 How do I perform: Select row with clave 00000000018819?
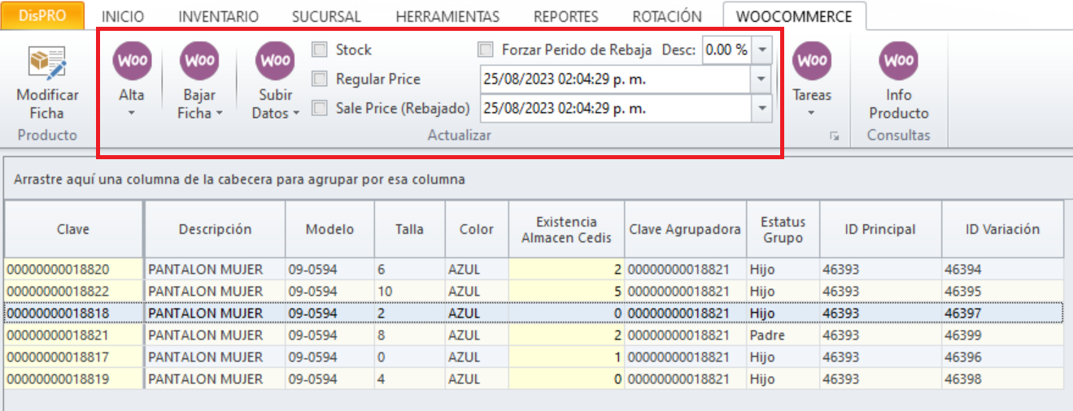[x=534, y=379]
